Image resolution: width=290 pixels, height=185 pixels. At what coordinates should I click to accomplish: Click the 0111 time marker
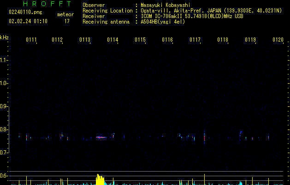[31, 40]
